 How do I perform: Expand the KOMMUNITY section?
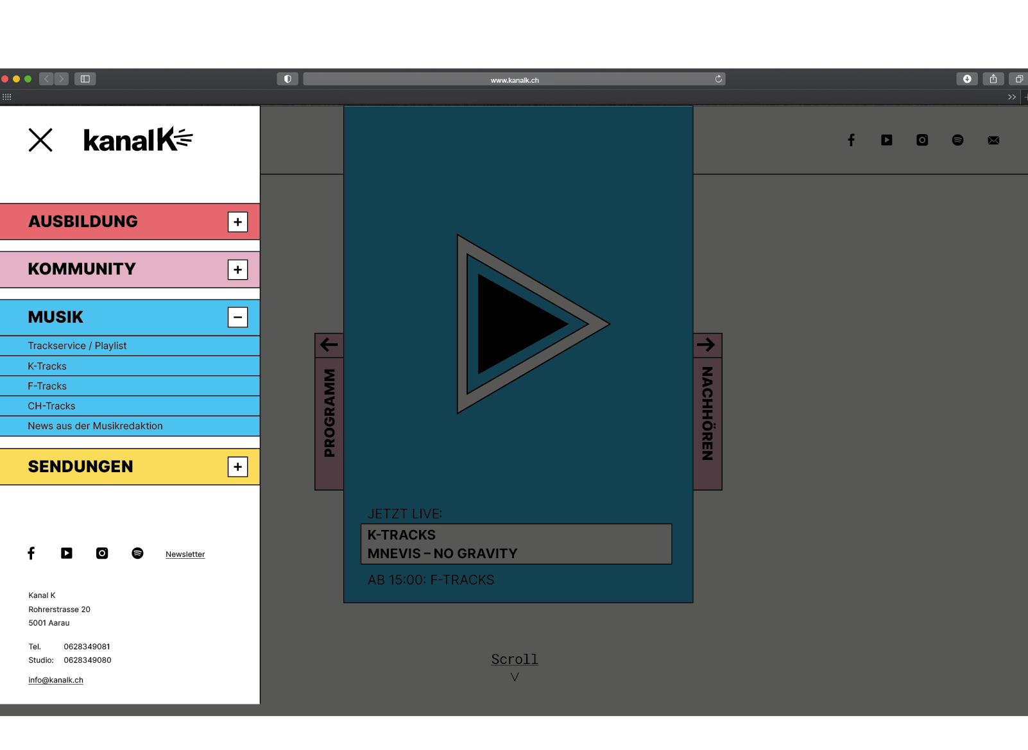[237, 269]
